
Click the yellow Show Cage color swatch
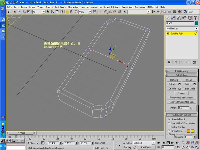point(193,131)
